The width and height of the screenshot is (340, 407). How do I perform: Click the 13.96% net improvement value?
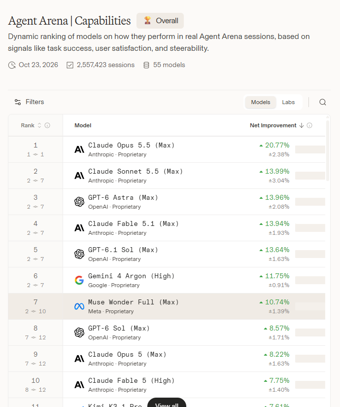click(x=277, y=198)
